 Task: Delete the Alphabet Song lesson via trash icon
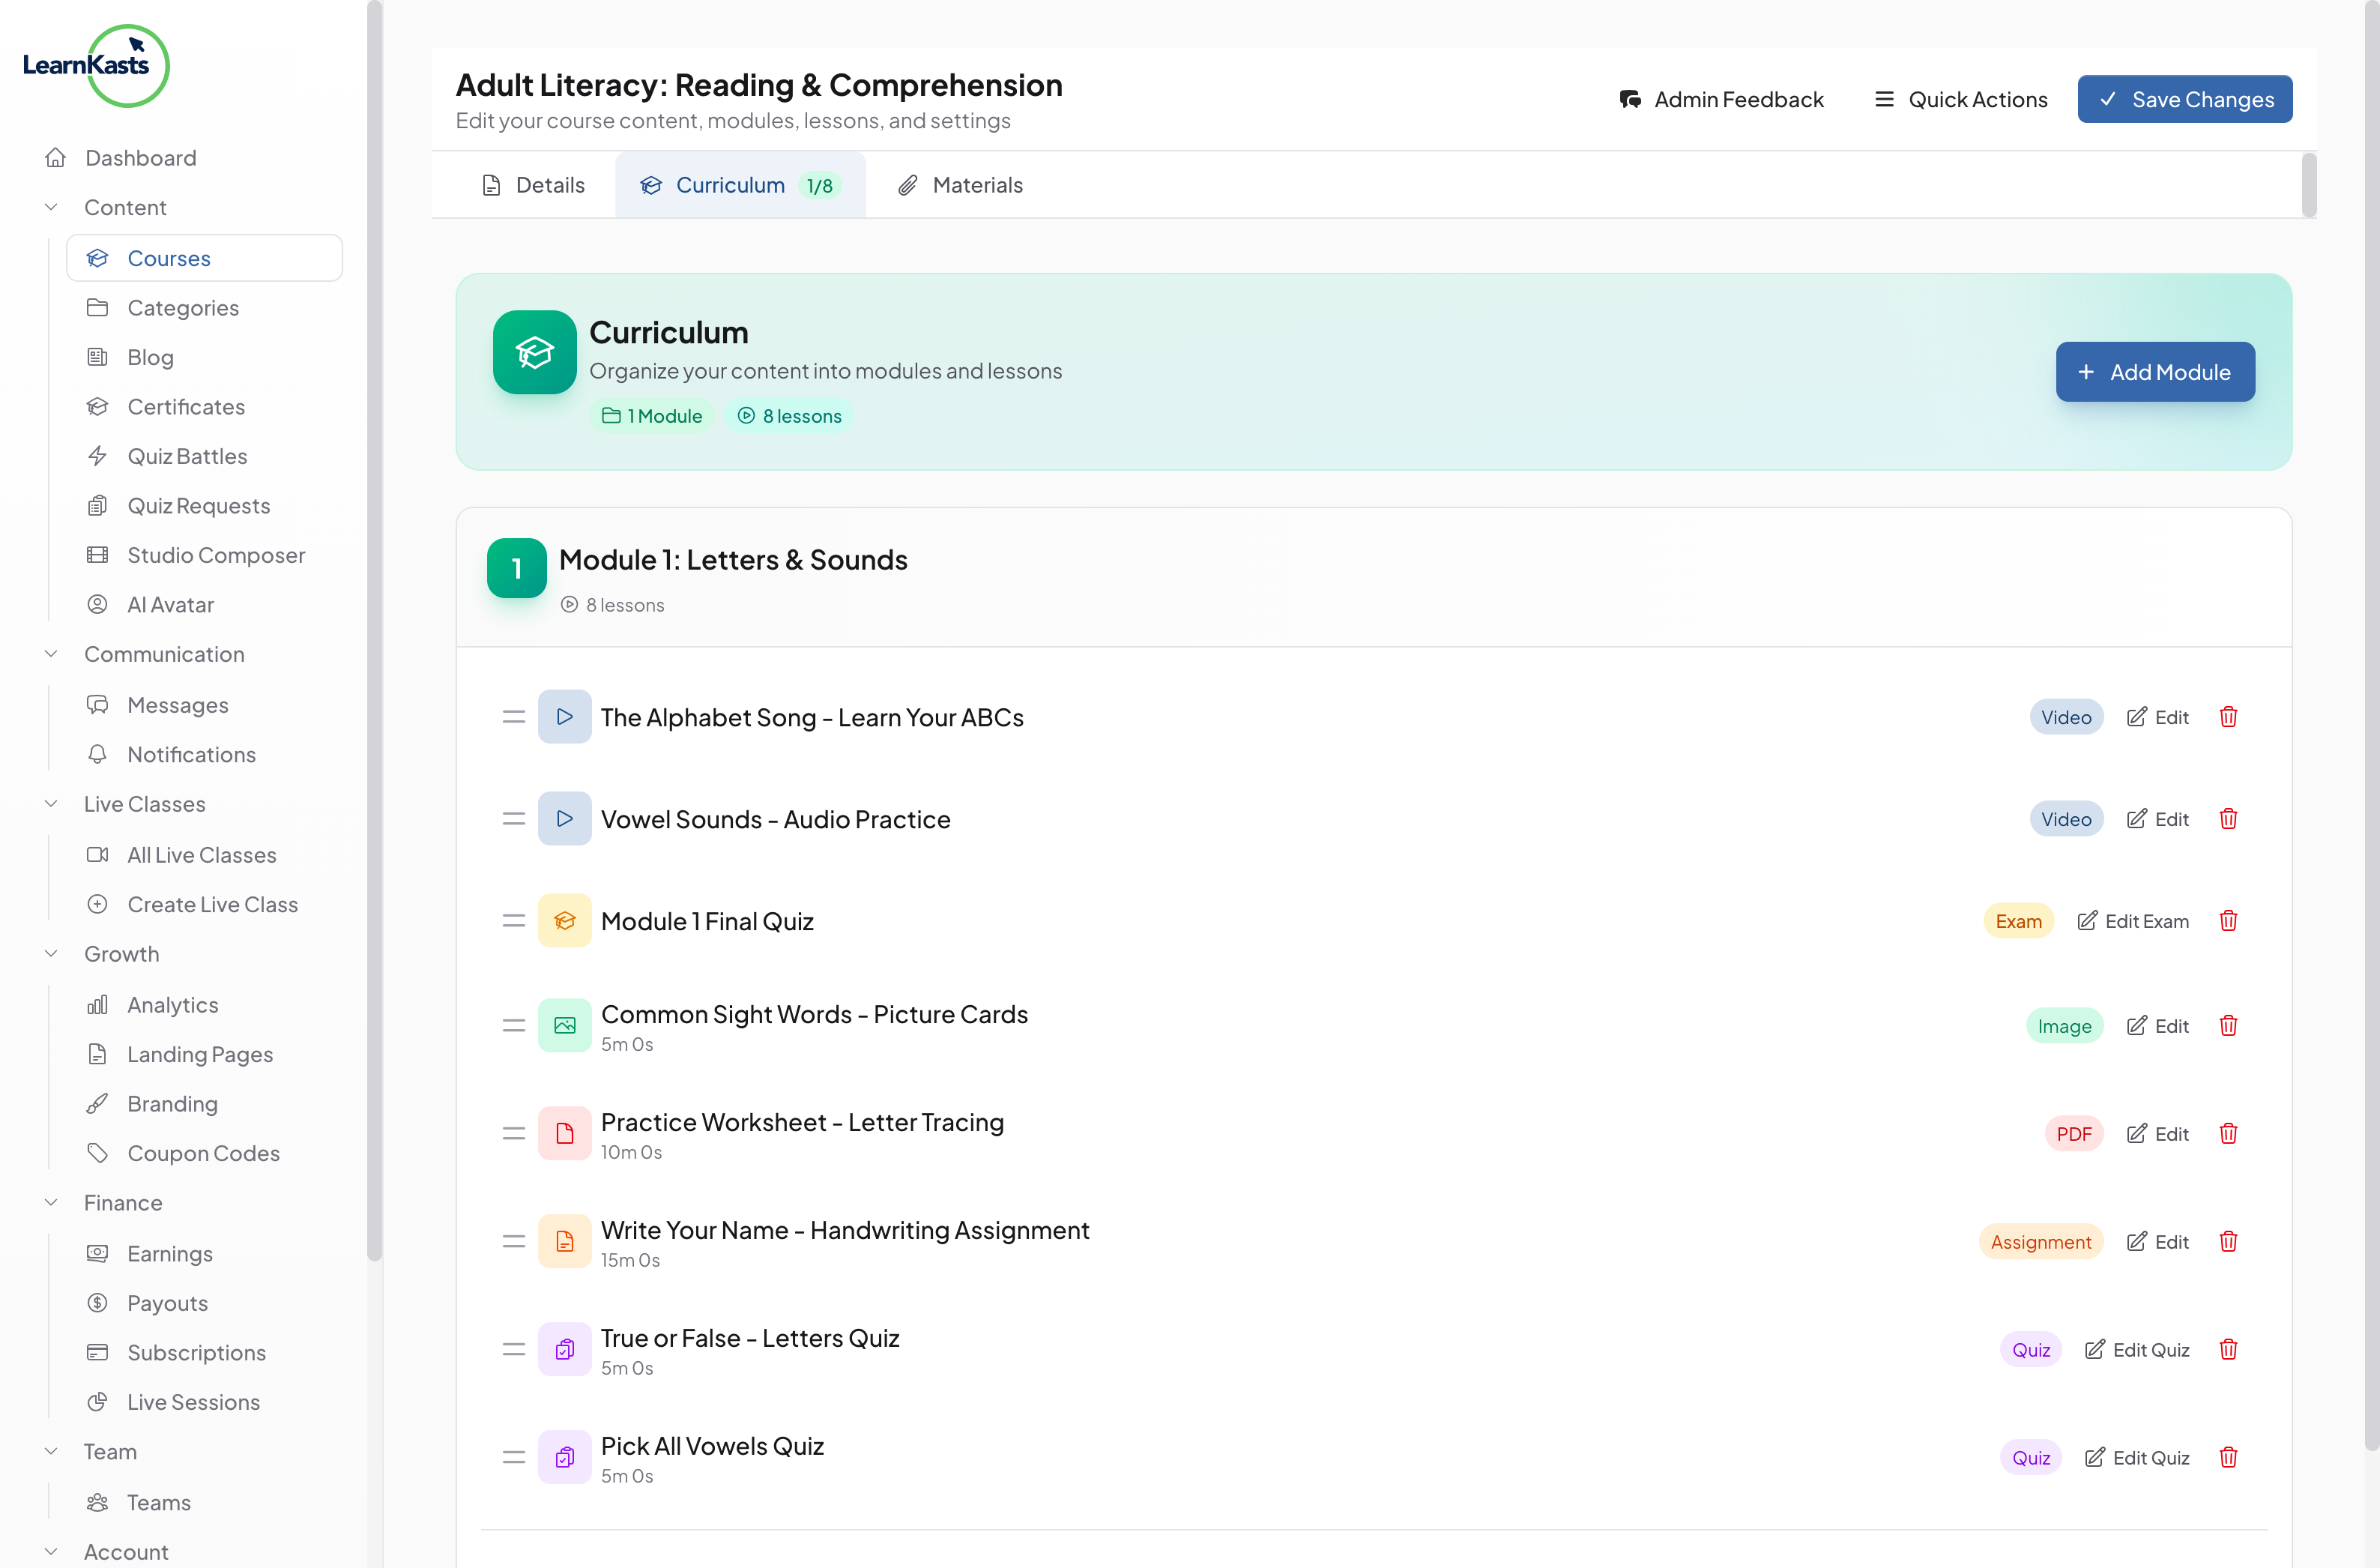tap(2228, 717)
